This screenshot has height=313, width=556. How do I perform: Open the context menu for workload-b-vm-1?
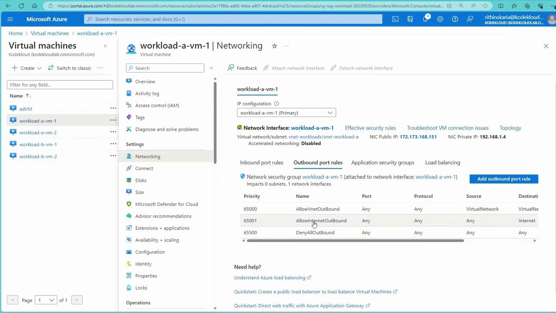coord(113,144)
